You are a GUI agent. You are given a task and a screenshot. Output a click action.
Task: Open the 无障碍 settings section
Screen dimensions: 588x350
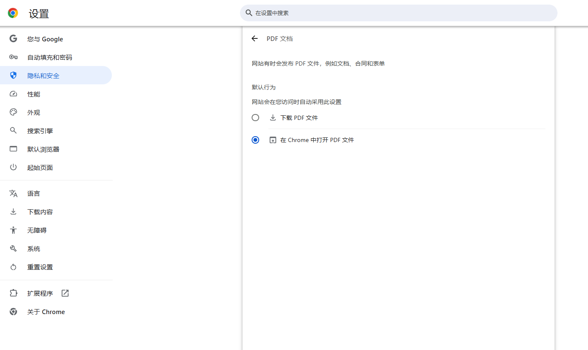pos(56,230)
